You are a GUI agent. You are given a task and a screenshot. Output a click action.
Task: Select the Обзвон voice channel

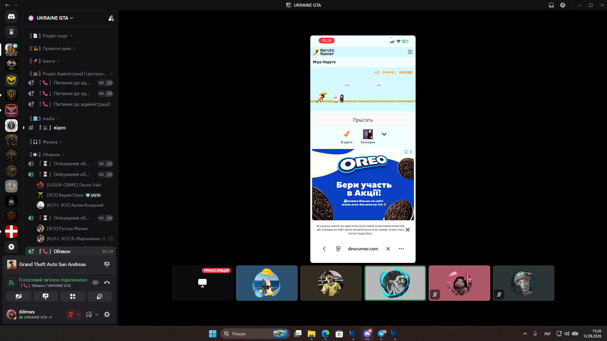click(x=70, y=251)
